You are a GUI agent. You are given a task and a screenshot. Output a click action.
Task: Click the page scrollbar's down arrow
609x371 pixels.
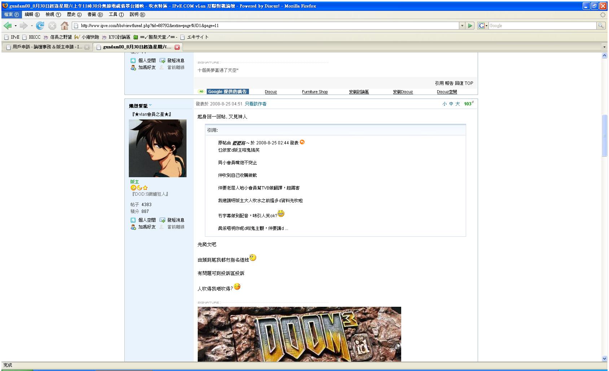605,358
